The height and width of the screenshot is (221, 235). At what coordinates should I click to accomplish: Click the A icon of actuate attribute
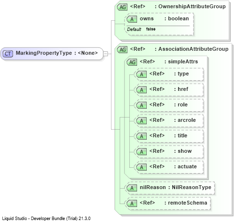click(x=141, y=167)
